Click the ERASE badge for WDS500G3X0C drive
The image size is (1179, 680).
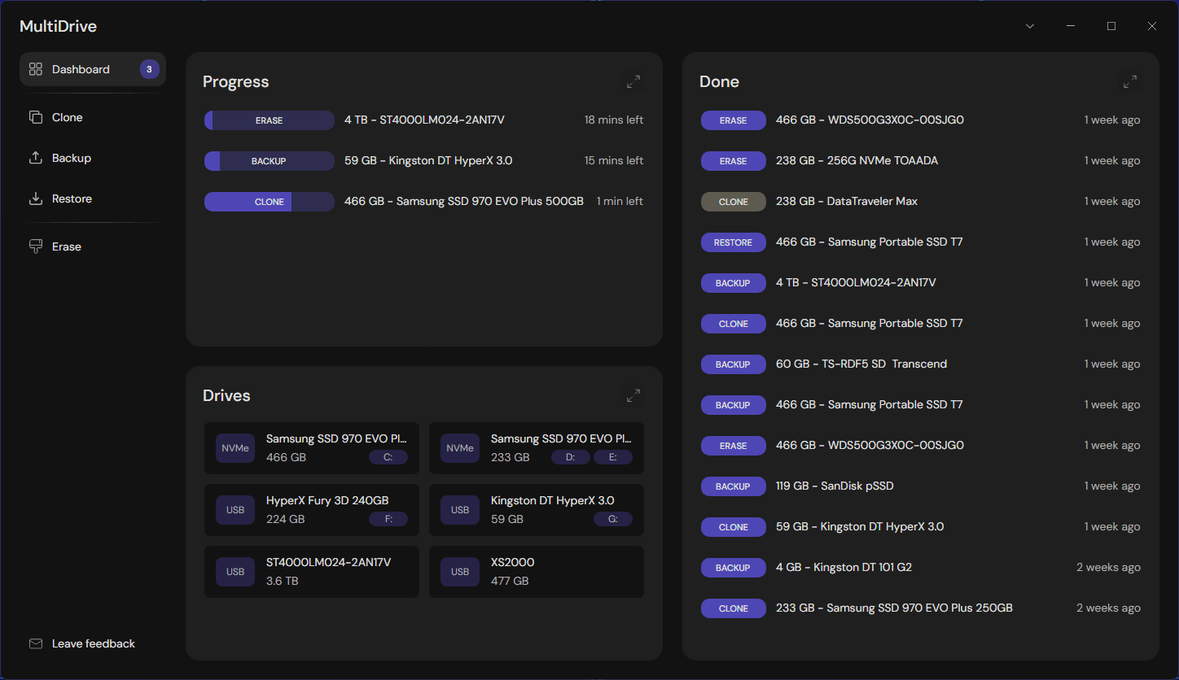pos(733,120)
